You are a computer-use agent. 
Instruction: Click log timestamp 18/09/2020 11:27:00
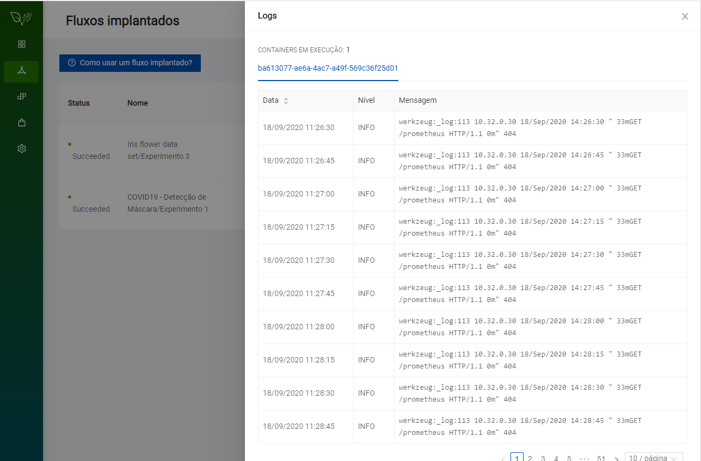click(299, 194)
